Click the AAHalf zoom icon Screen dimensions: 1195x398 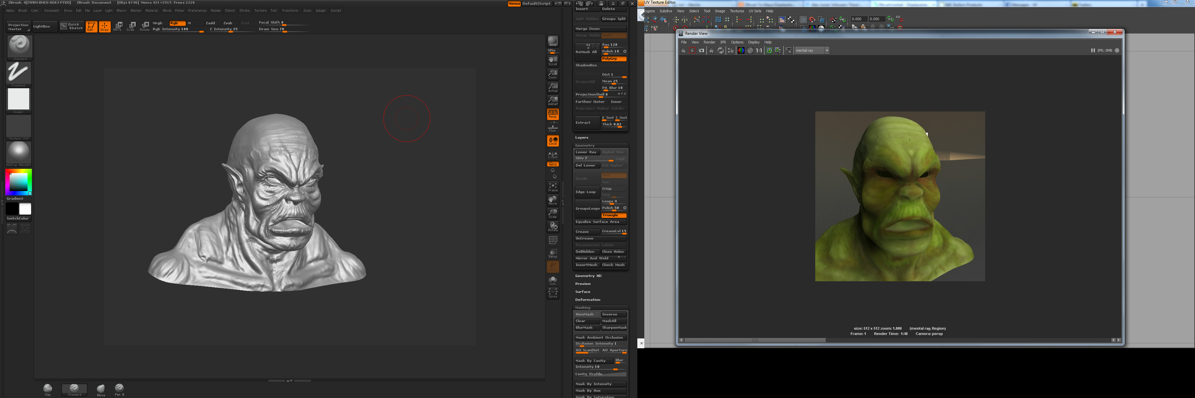[552, 100]
